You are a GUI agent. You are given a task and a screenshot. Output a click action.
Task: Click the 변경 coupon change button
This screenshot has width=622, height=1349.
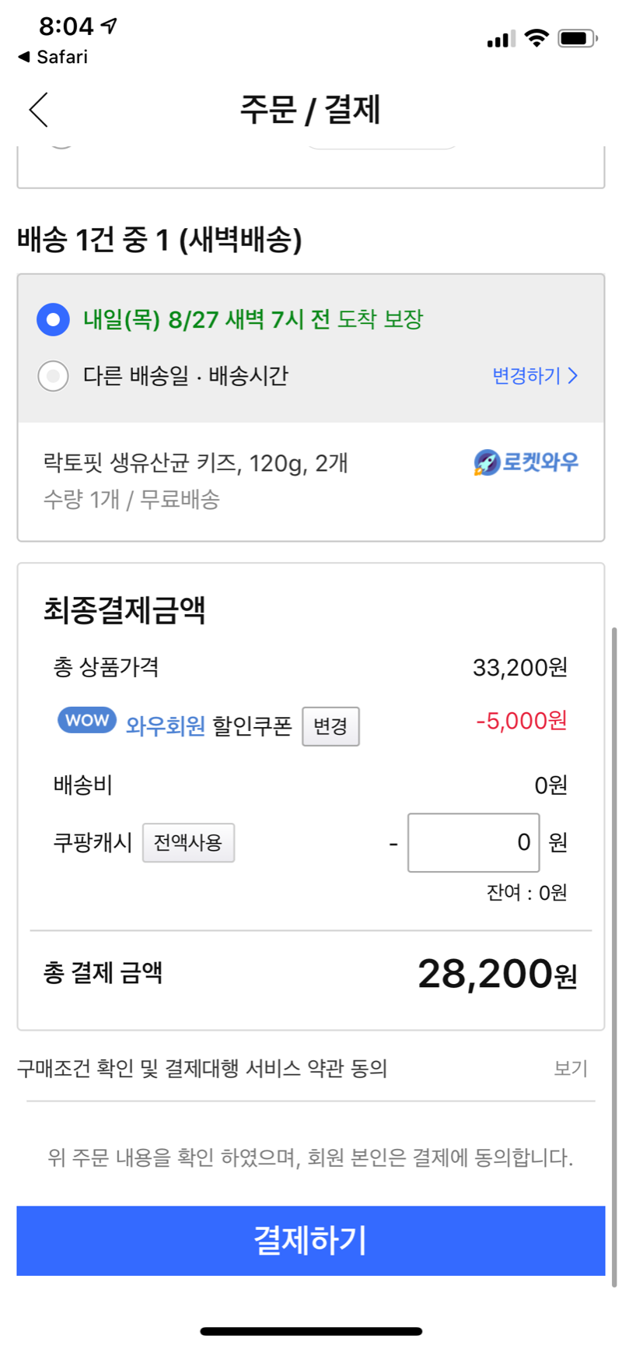click(330, 726)
